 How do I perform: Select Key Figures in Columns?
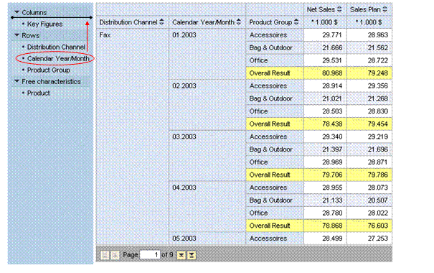(x=44, y=24)
